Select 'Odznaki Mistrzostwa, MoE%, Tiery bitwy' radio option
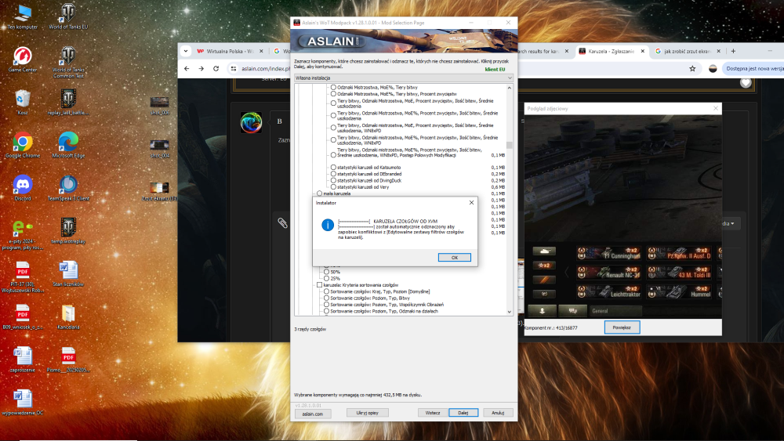Screen dimensions: 784x441 (x=333, y=88)
